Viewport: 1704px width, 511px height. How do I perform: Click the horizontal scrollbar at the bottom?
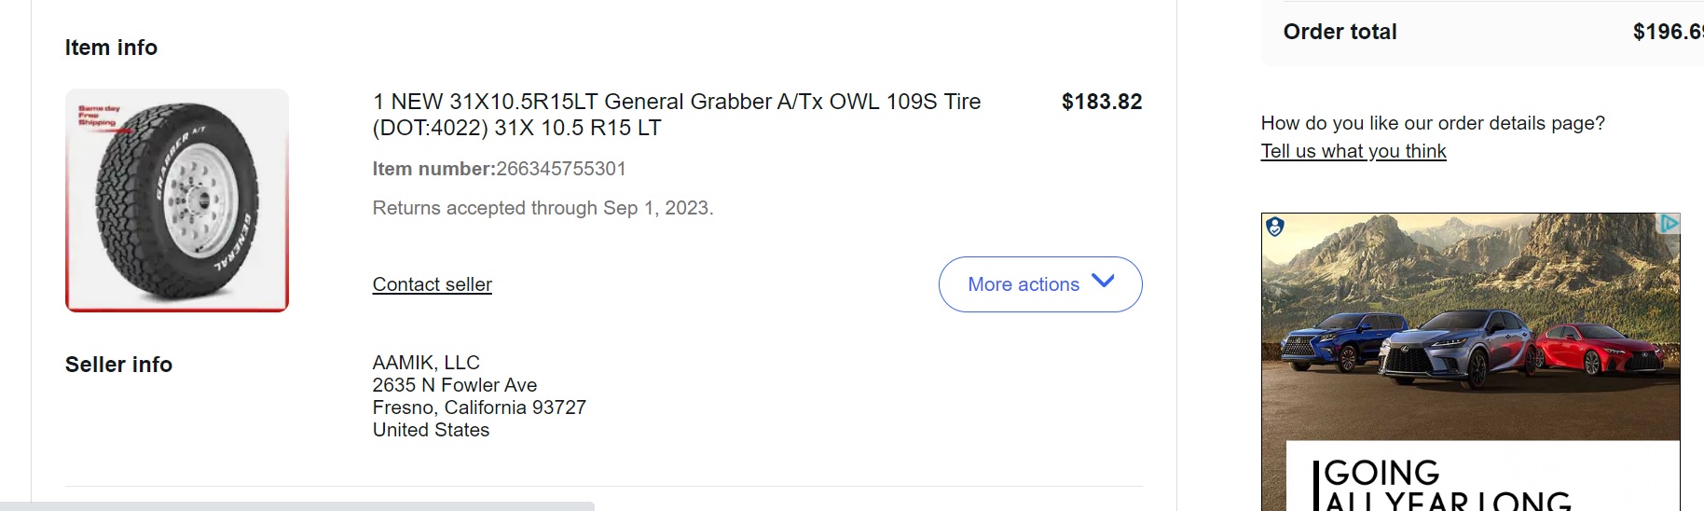tap(296, 506)
